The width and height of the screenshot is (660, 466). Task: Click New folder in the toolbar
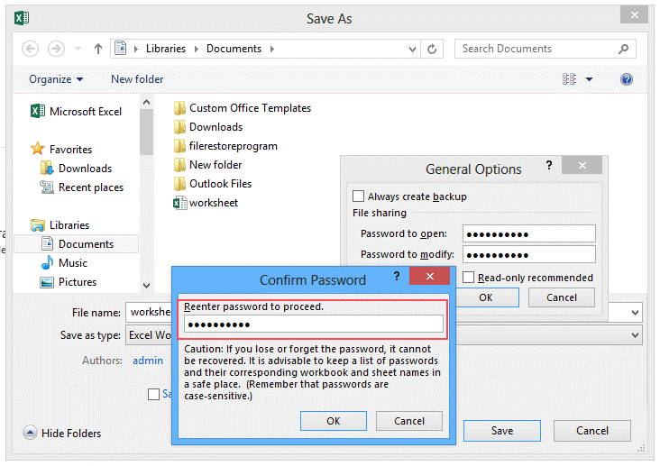137,79
